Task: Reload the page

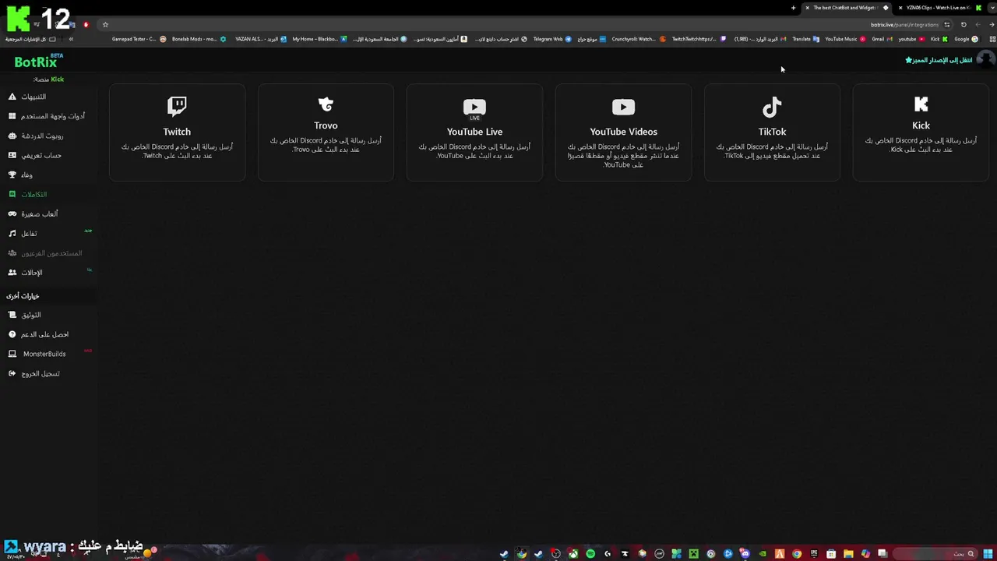Action: 964,25
